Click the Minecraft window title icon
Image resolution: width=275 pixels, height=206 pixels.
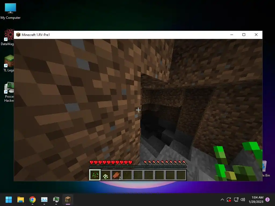coord(18,35)
